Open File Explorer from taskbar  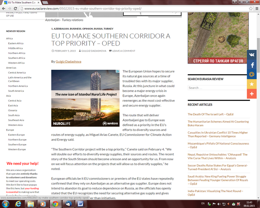30,204
